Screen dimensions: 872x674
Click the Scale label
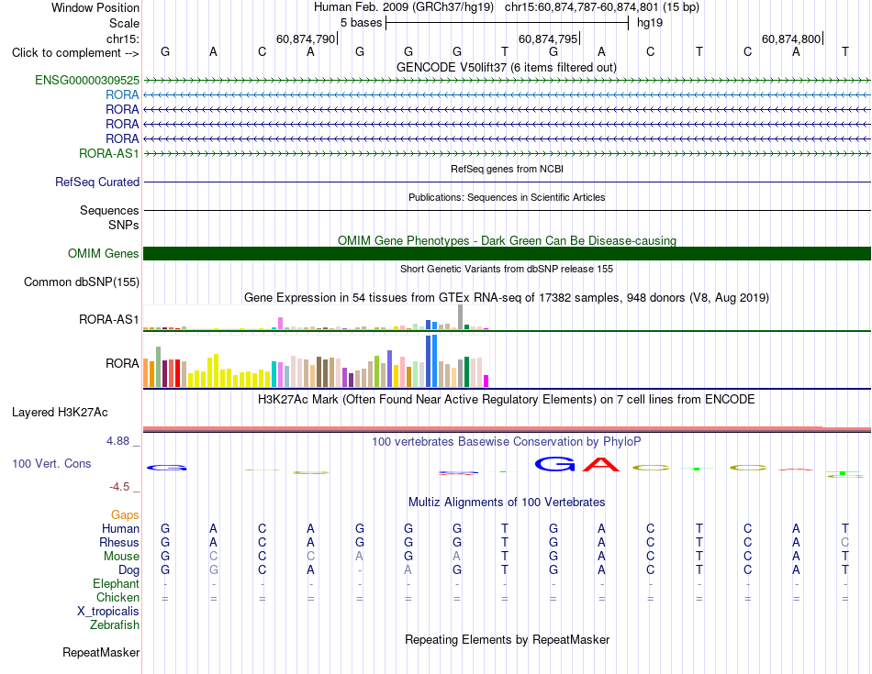tap(124, 23)
